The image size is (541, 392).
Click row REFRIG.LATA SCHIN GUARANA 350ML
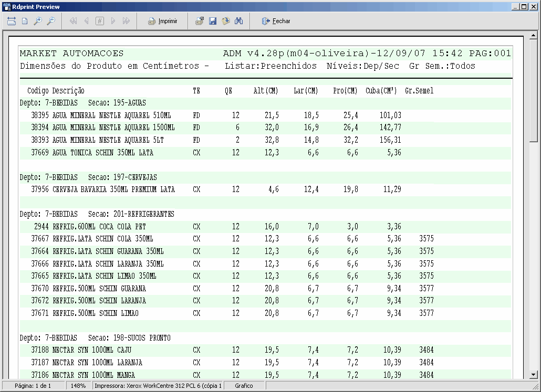265,251
